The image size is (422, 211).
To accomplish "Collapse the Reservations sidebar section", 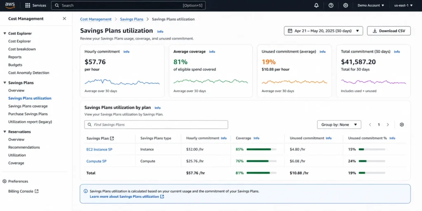I will tap(5, 132).
